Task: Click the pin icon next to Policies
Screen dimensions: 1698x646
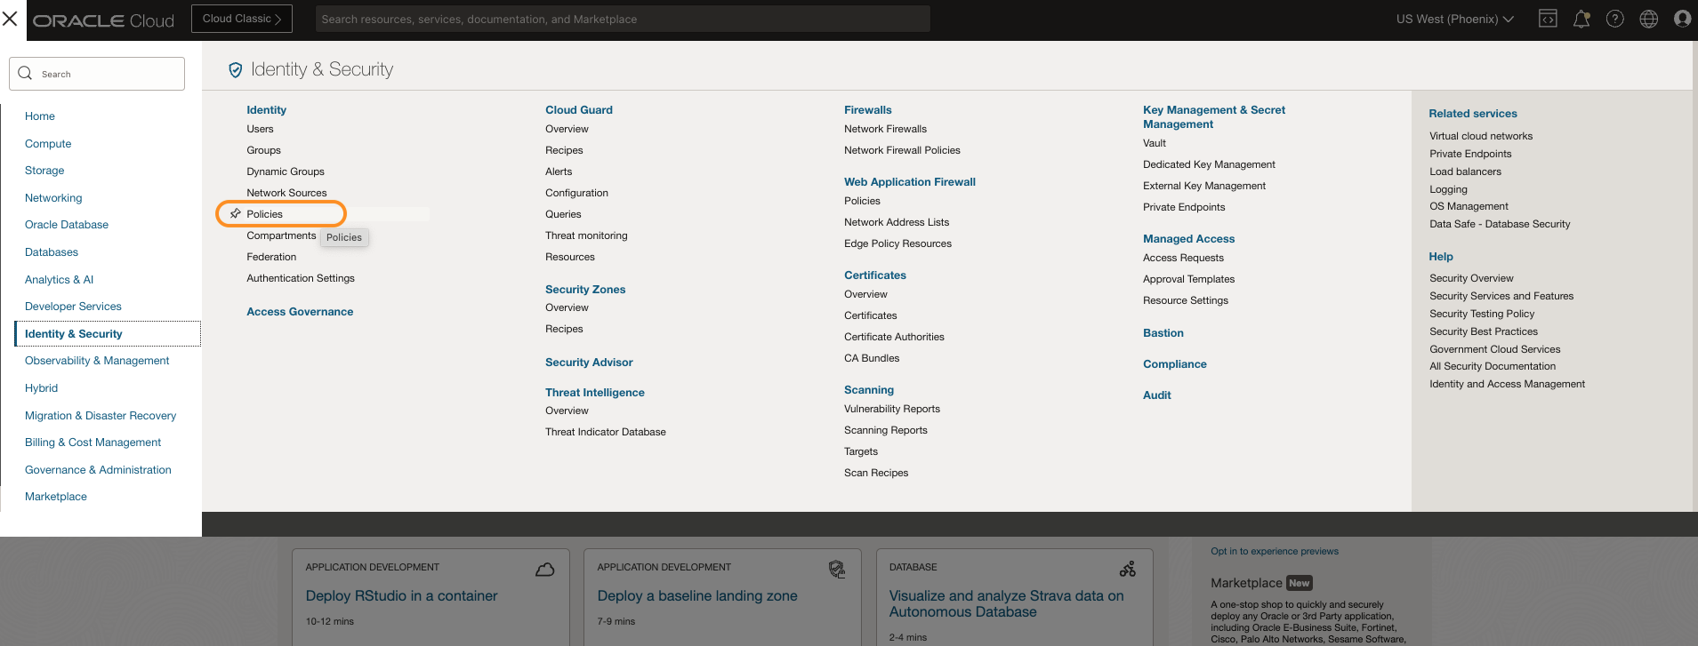Action: (x=236, y=213)
